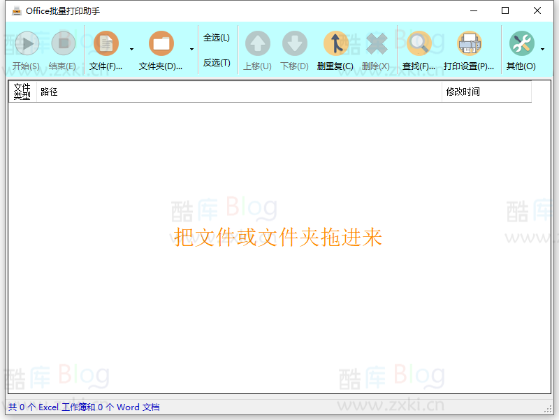Remove duplicates with the 删重复(Z) icon
Screen dimensions: 559x420
coord(335,43)
